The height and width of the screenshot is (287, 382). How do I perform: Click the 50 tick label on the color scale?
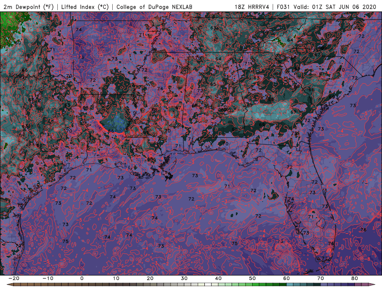point(253,278)
